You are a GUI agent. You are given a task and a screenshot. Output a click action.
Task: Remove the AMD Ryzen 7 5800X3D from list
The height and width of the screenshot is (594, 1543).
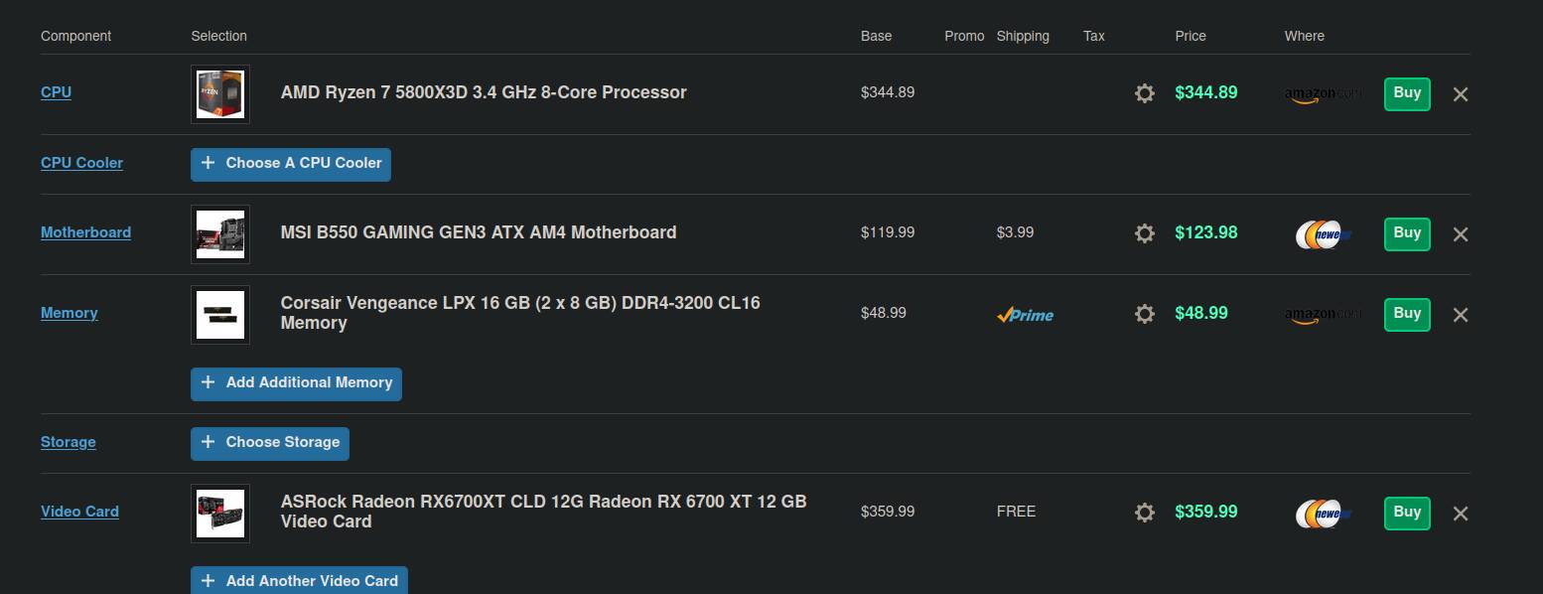pyautogui.click(x=1461, y=94)
